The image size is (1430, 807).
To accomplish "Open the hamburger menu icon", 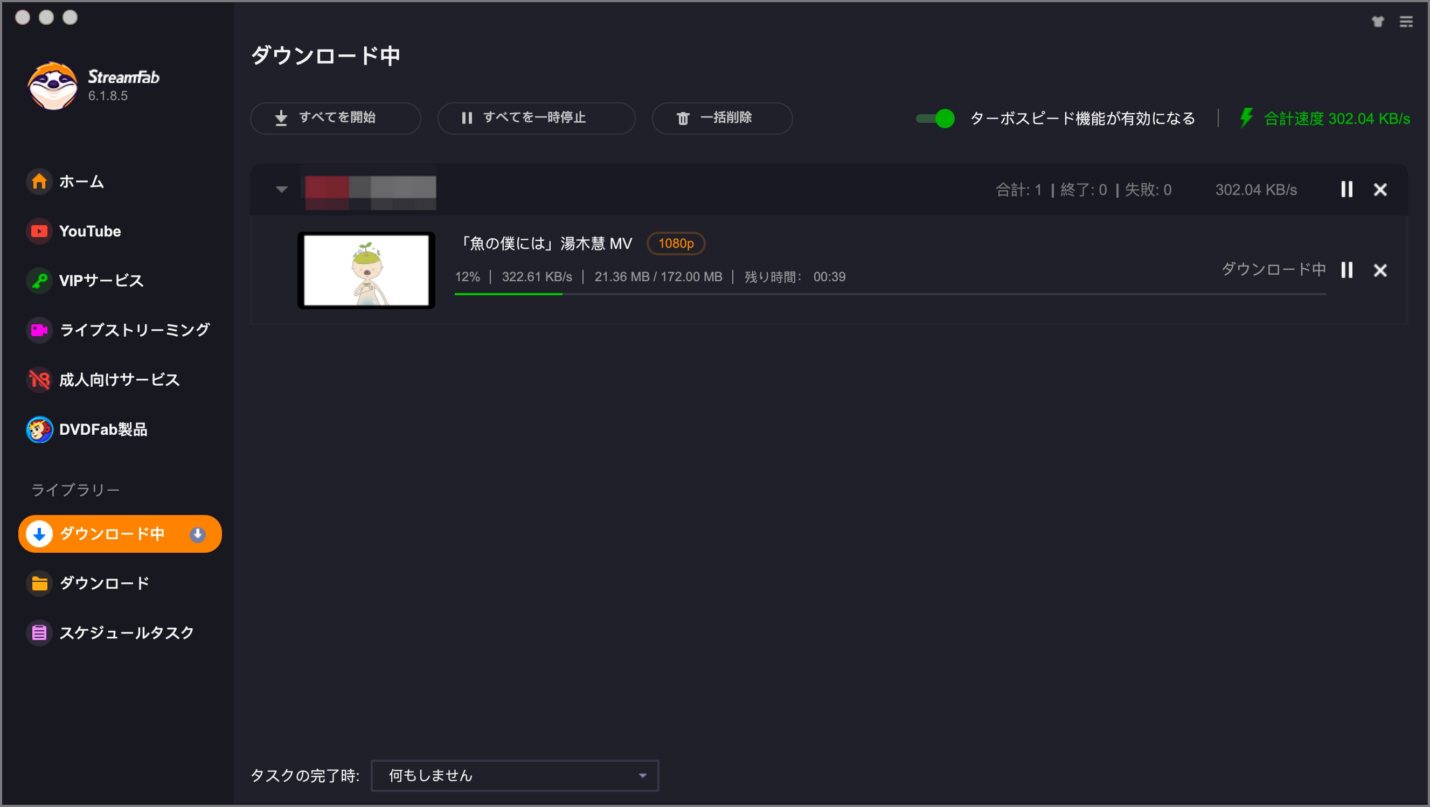I will point(1406,22).
